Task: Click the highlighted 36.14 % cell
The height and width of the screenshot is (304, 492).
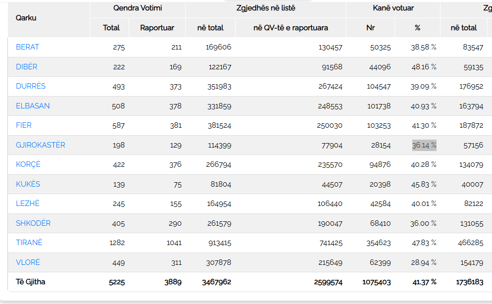Action: (424, 145)
